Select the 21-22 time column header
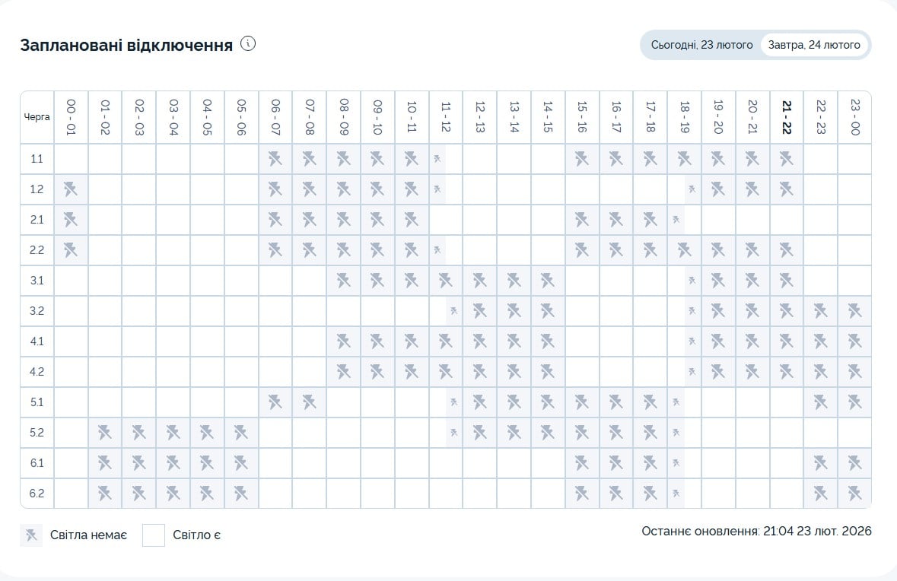 pos(786,117)
